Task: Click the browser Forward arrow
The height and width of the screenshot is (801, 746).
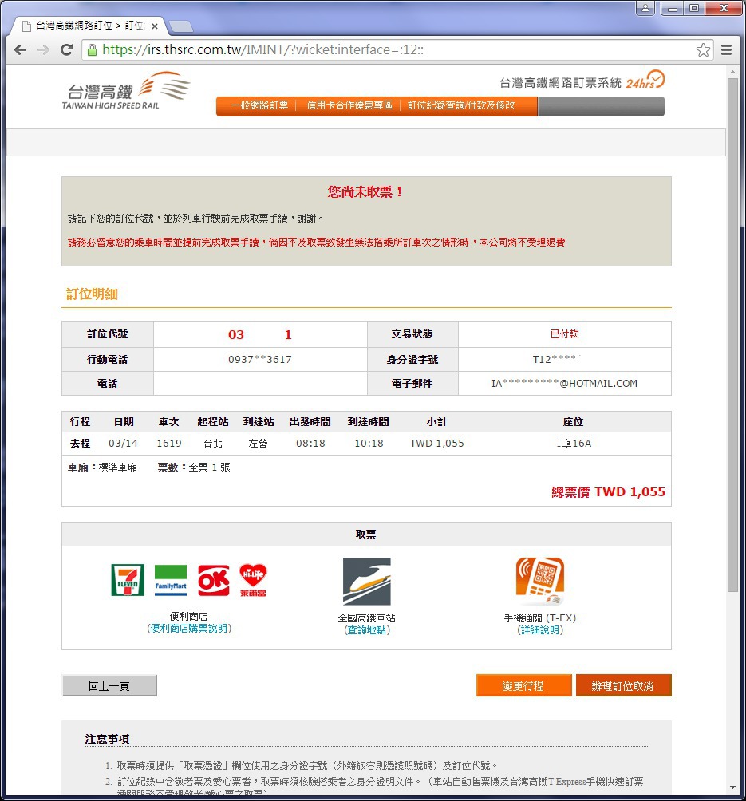Action: tap(43, 50)
